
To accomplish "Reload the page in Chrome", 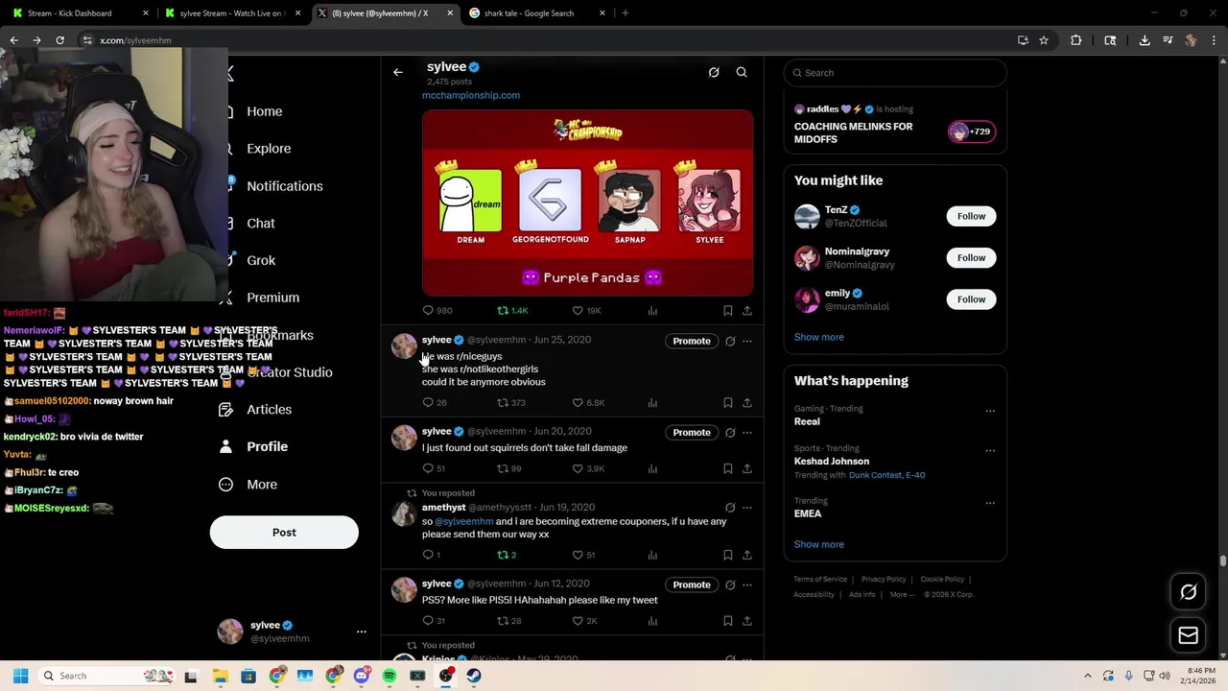I will pos(59,40).
